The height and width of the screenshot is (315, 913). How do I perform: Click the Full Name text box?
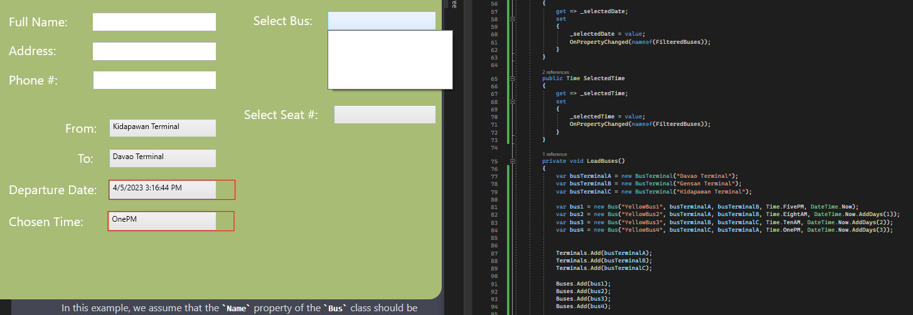(154, 22)
